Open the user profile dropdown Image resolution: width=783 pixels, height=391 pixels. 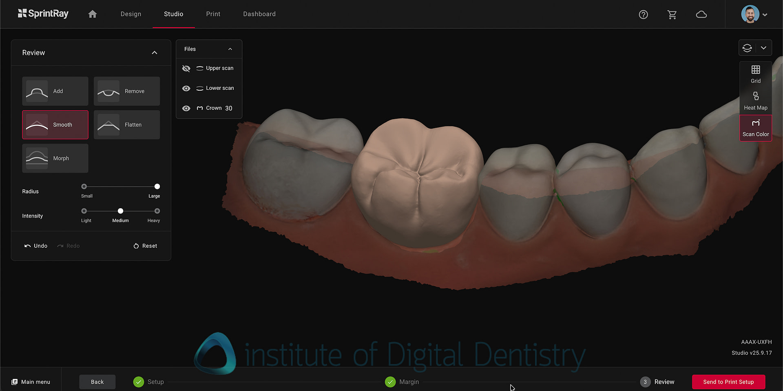(x=765, y=15)
